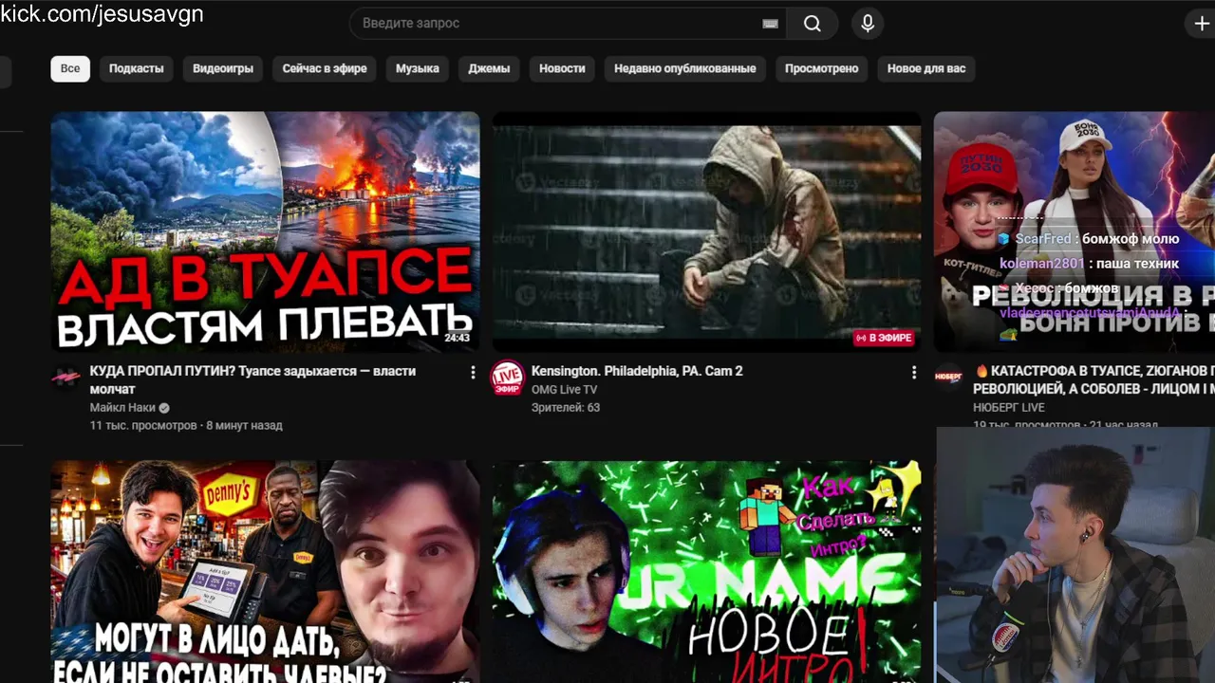Click the В ЭФИРЕ live badge
Viewport: 1215px width, 683px height.
(x=884, y=338)
